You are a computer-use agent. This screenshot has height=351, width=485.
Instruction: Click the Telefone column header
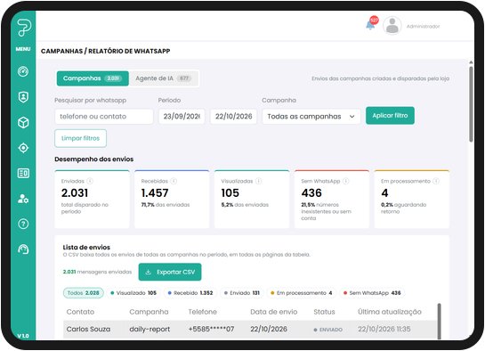click(x=203, y=312)
